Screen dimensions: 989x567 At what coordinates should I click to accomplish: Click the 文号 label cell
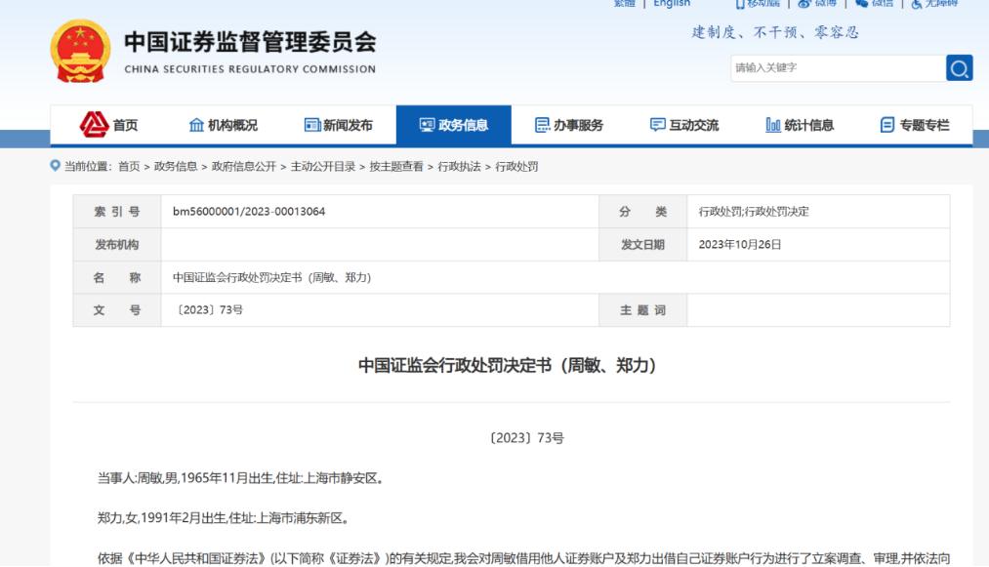click(117, 310)
